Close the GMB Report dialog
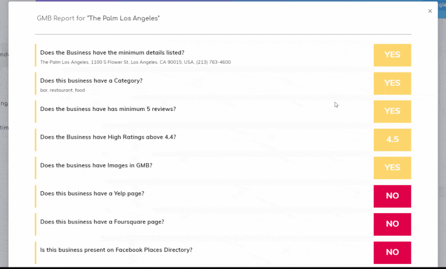 [x=430, y=11]
